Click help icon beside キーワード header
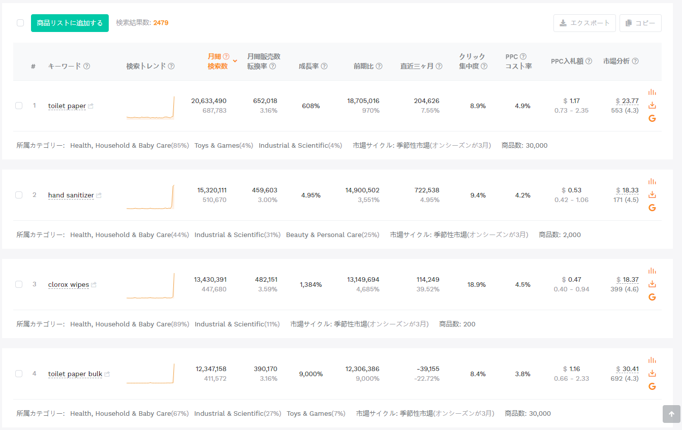Screen dimensions: 682x430 pyautogui.click(x=87, y=66)
